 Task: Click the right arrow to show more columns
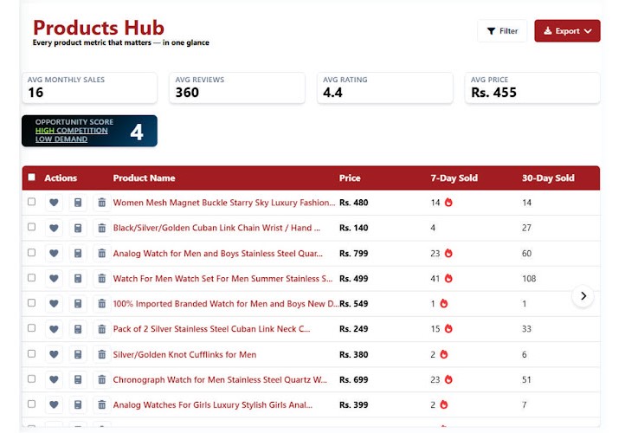coord(583,296)
